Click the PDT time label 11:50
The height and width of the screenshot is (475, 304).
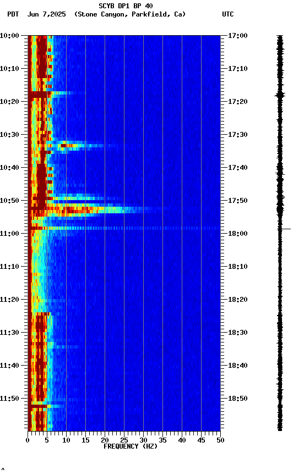pos(9,399)
